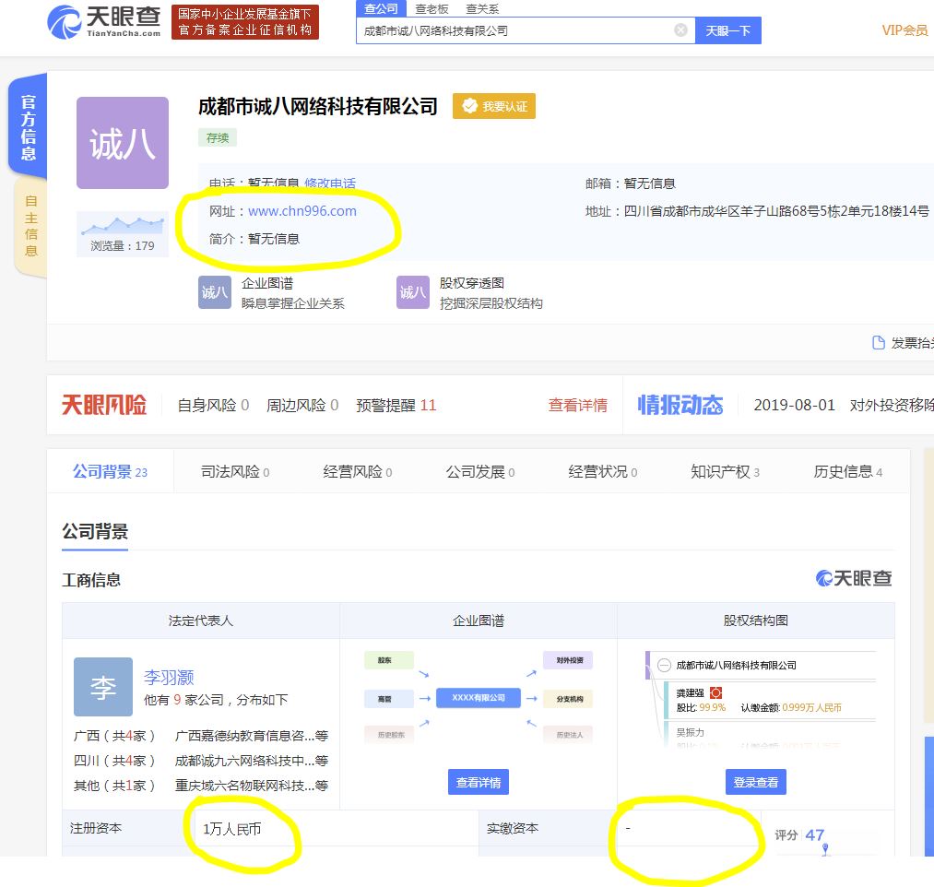Open the 公司发展 tab
Image resolution: width=934 pixels, height=887 pixels.
[x=480, y=472]
